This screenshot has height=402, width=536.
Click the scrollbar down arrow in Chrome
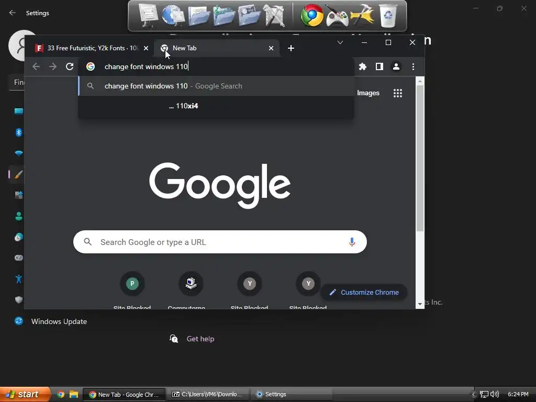[420, 304]
